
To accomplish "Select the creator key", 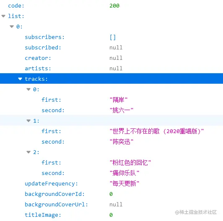I will coord(38,58).
